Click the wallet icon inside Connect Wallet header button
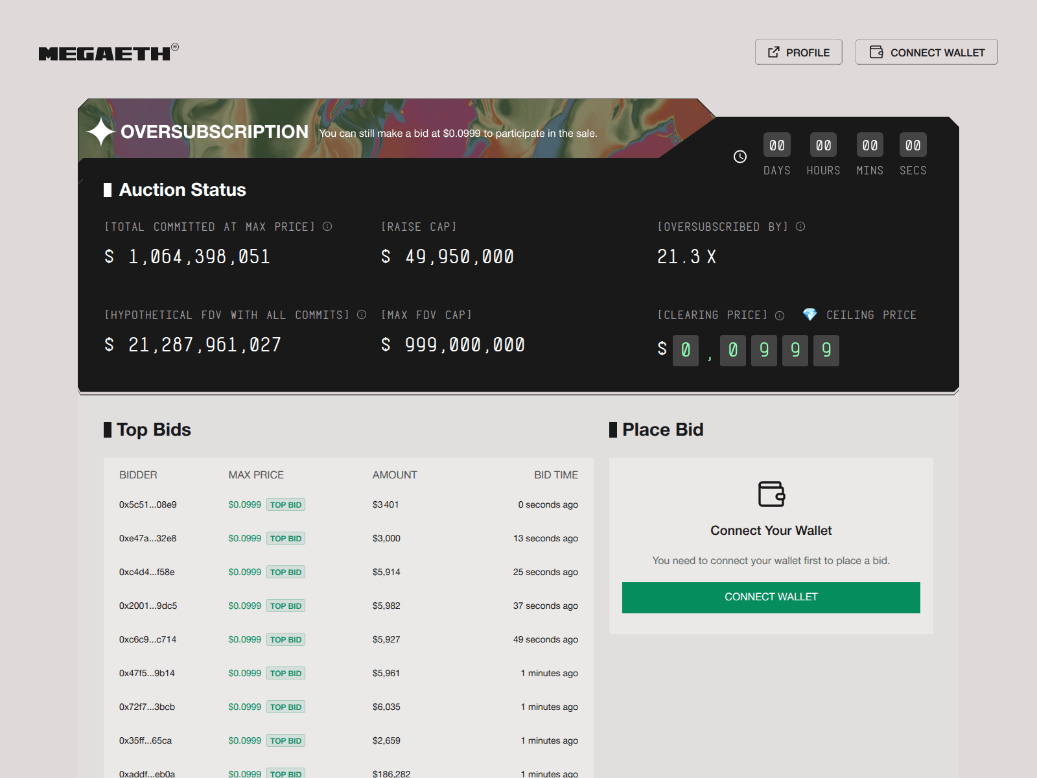The width and height of the screenshot is (1037, 778). point(878,52)
